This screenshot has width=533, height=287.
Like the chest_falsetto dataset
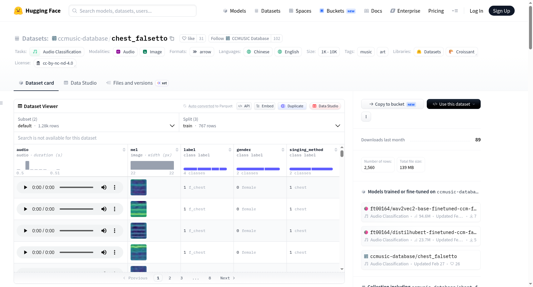pos(188,38)
